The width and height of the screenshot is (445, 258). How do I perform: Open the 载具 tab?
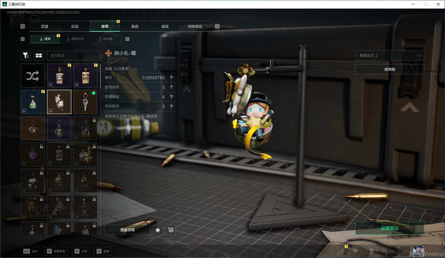click(135, 26)
